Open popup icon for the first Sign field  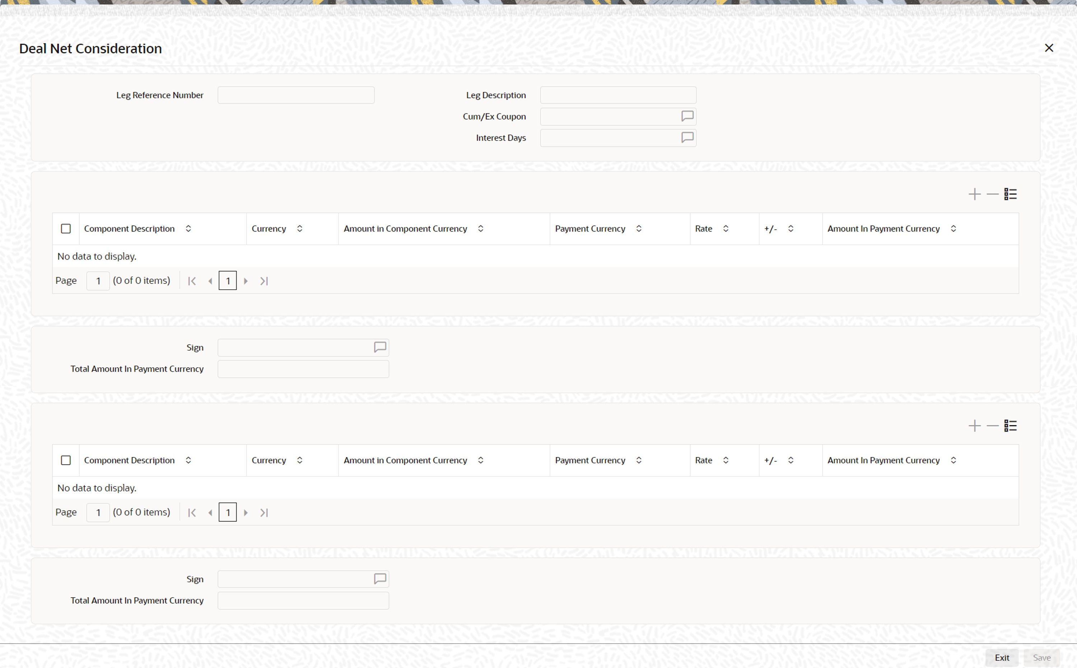coord(380,347)
